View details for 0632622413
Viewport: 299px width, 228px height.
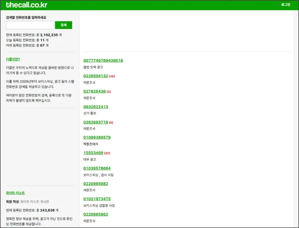click(96, 107)
